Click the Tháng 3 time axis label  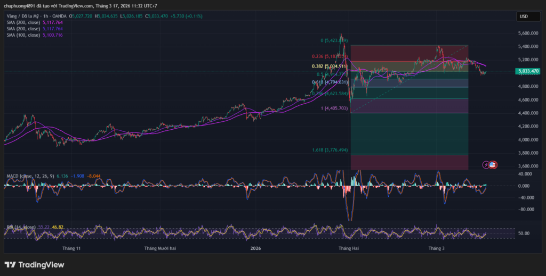436,248
